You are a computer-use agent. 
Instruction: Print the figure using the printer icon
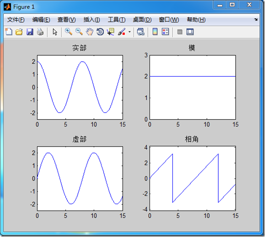click(x=40, y=32)
